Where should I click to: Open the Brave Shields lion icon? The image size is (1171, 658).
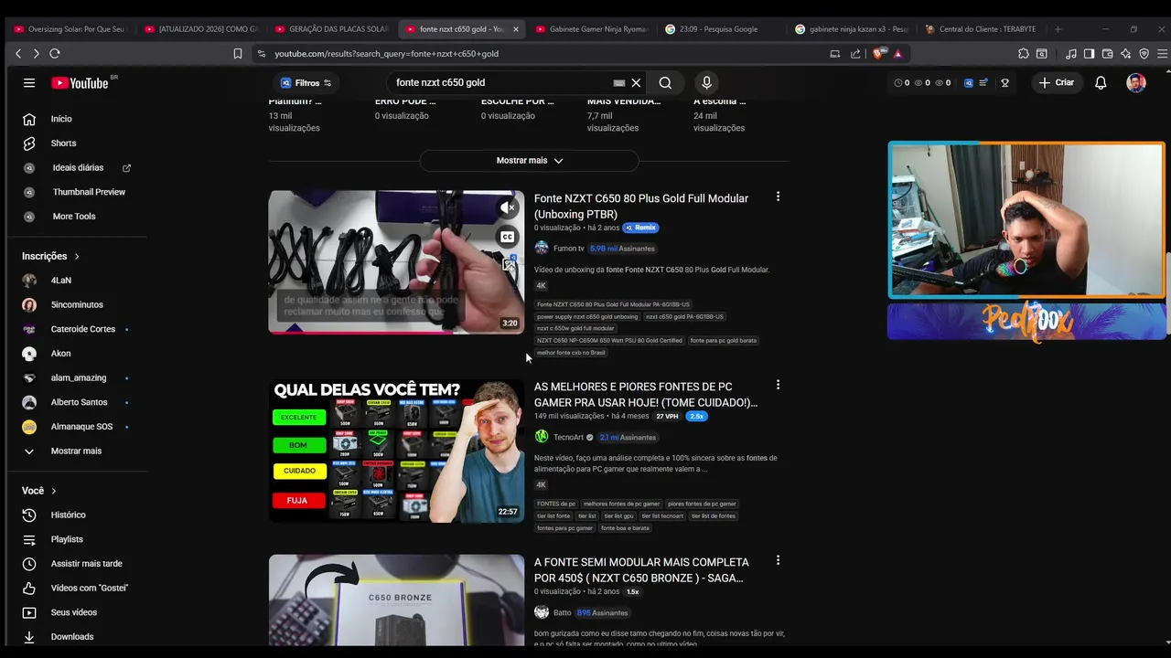coord(878,54)
